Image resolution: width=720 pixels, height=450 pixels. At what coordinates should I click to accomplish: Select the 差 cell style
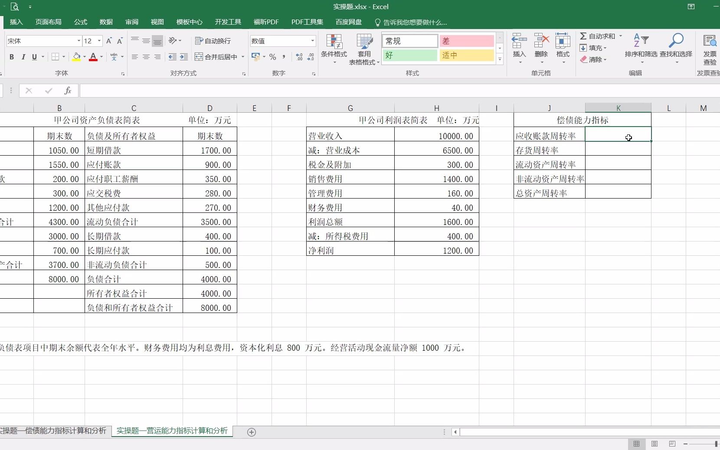tap(466, 41)
